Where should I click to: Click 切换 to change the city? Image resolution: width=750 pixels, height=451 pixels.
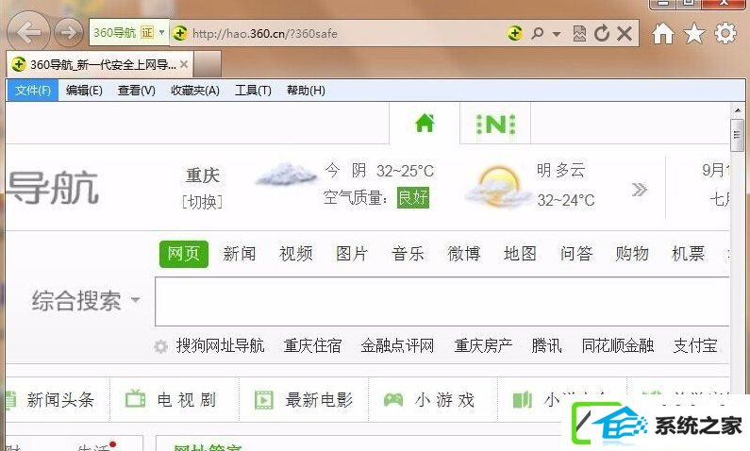(202, 202)
